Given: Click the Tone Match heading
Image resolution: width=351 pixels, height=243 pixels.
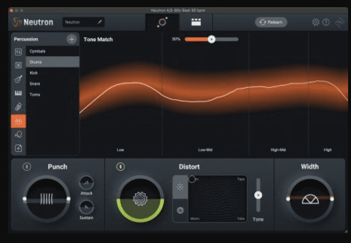Looking at the screenshot, I should click(x=98, y=40).
